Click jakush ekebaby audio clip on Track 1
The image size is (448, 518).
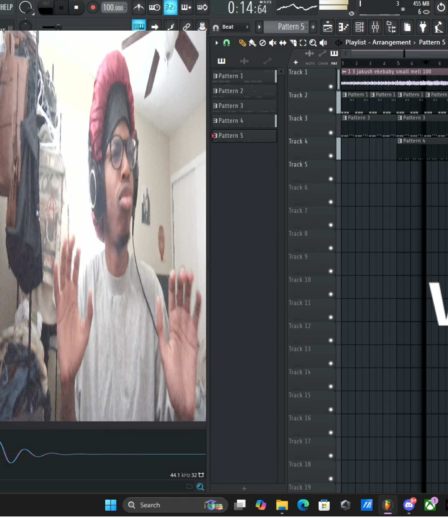coord(394,79)
